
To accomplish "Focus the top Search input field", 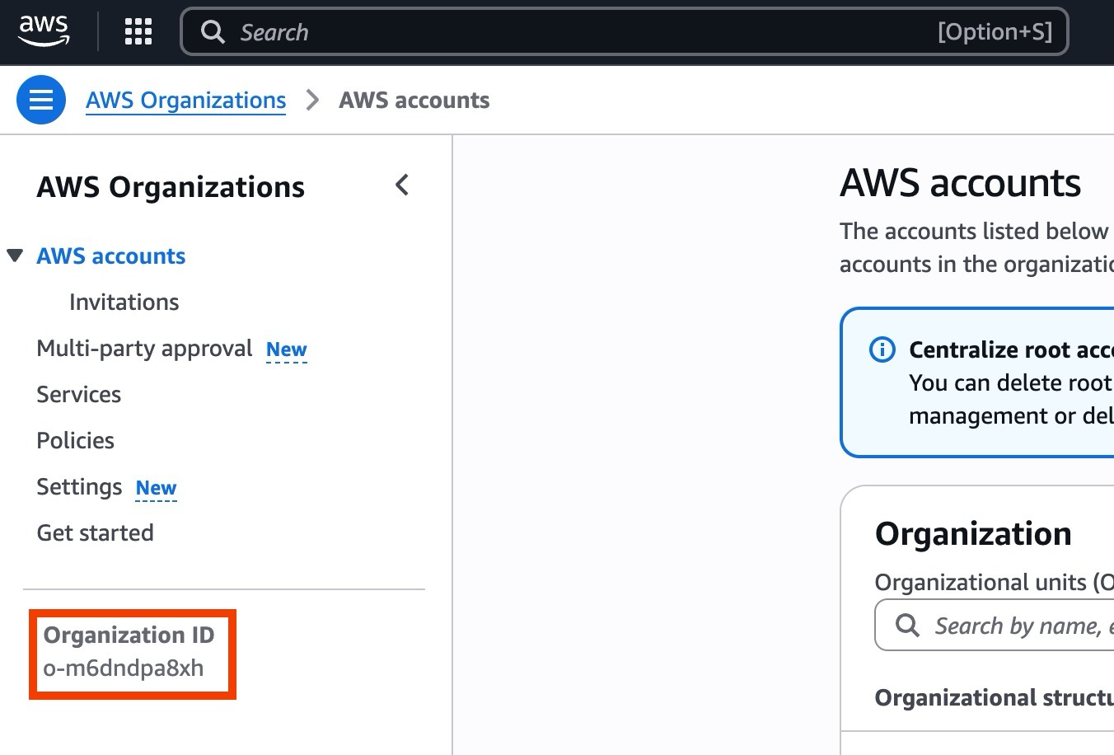I will [624, 32].
